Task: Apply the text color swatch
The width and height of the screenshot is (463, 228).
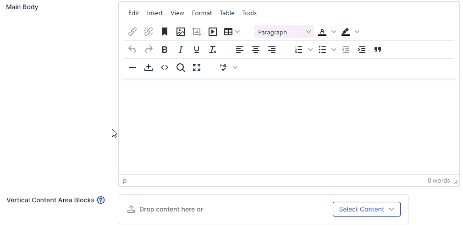Action: pyautogui.click(x=322, y=32)
